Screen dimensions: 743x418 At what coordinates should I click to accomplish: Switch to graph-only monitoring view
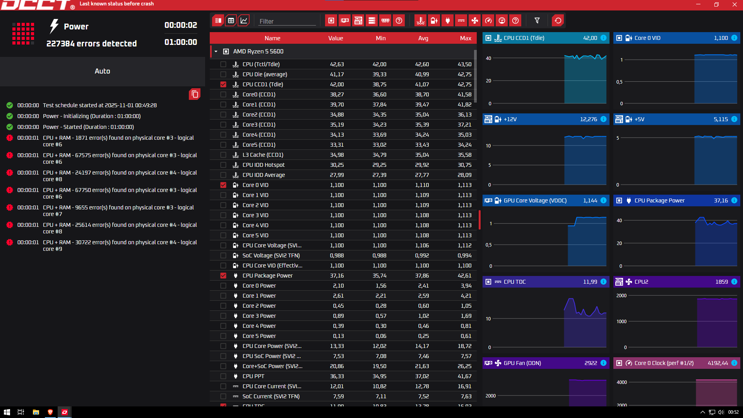pos(244,21)
